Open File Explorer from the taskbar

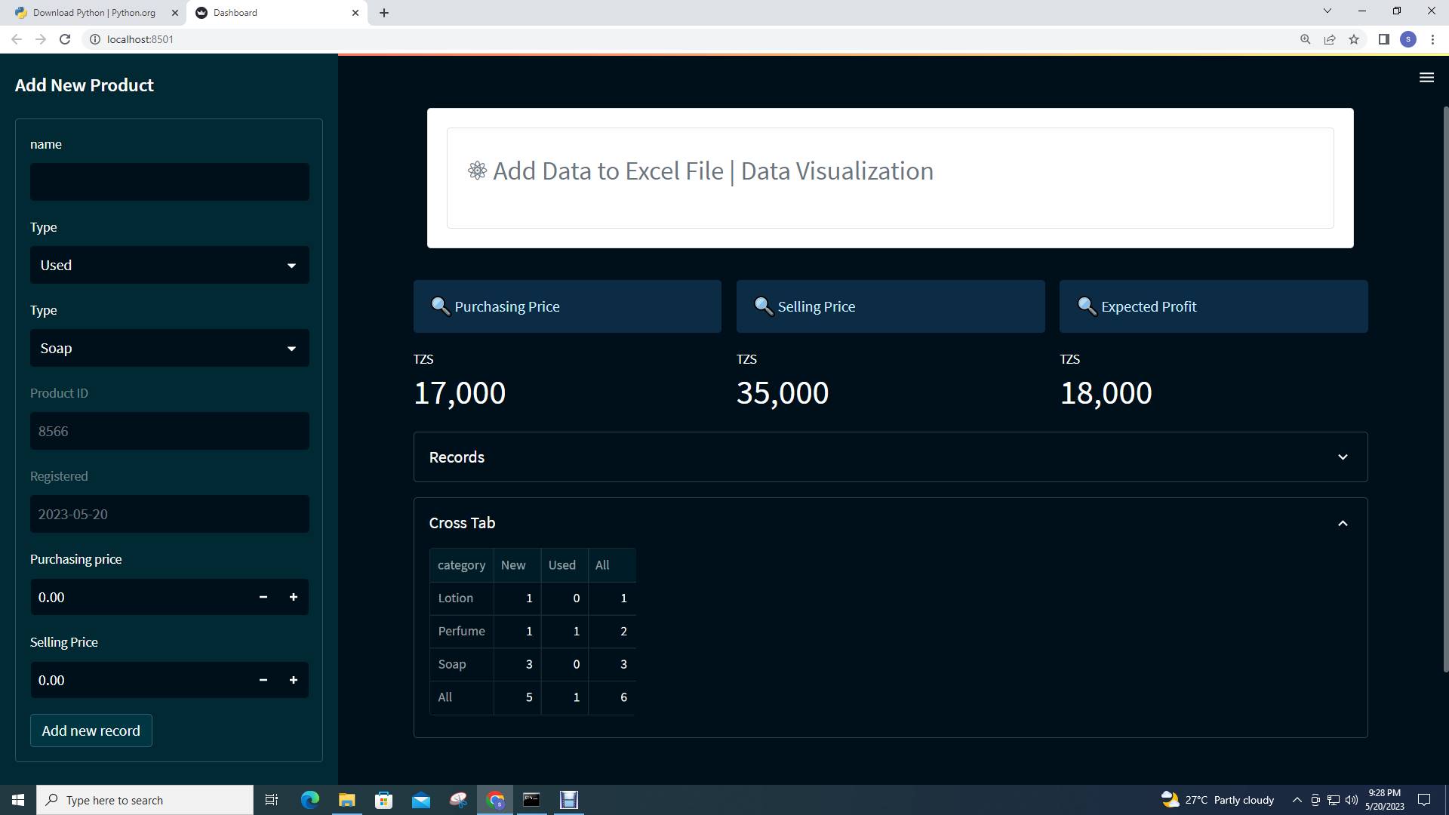(346, 799)
